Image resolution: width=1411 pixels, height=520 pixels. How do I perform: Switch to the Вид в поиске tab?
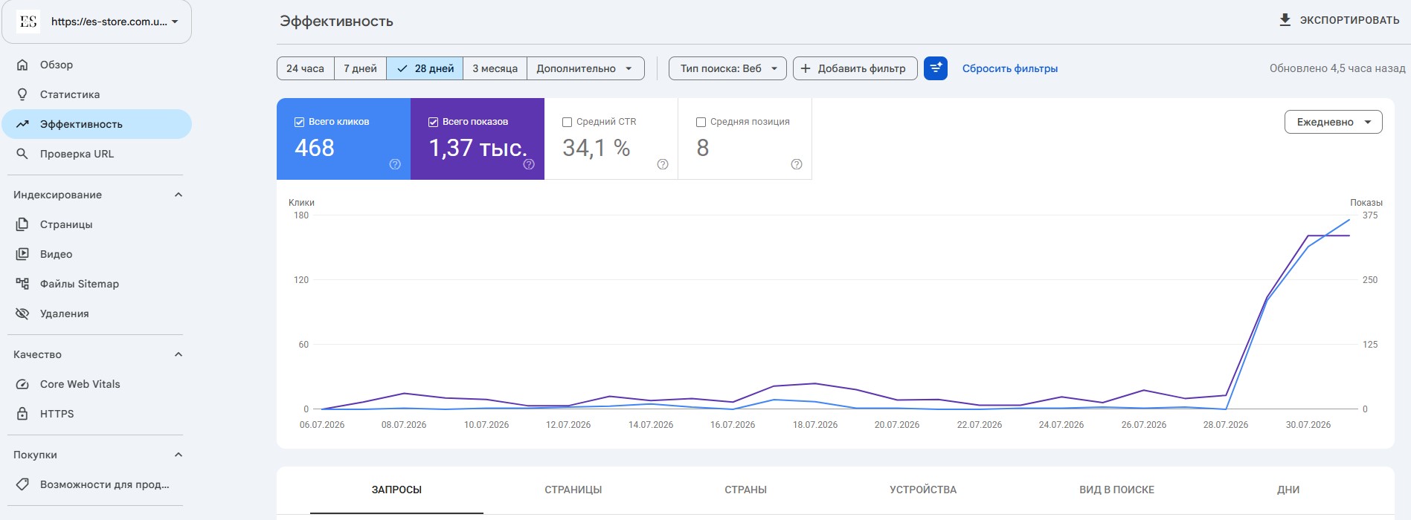(x=1117, y=490)
